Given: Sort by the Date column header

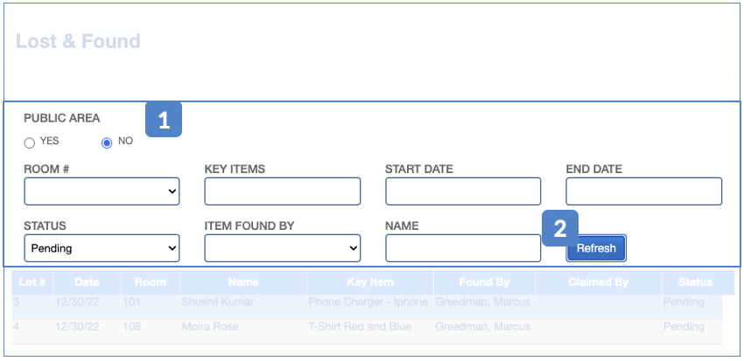Looking at the screenshot, I should point(87,282).
